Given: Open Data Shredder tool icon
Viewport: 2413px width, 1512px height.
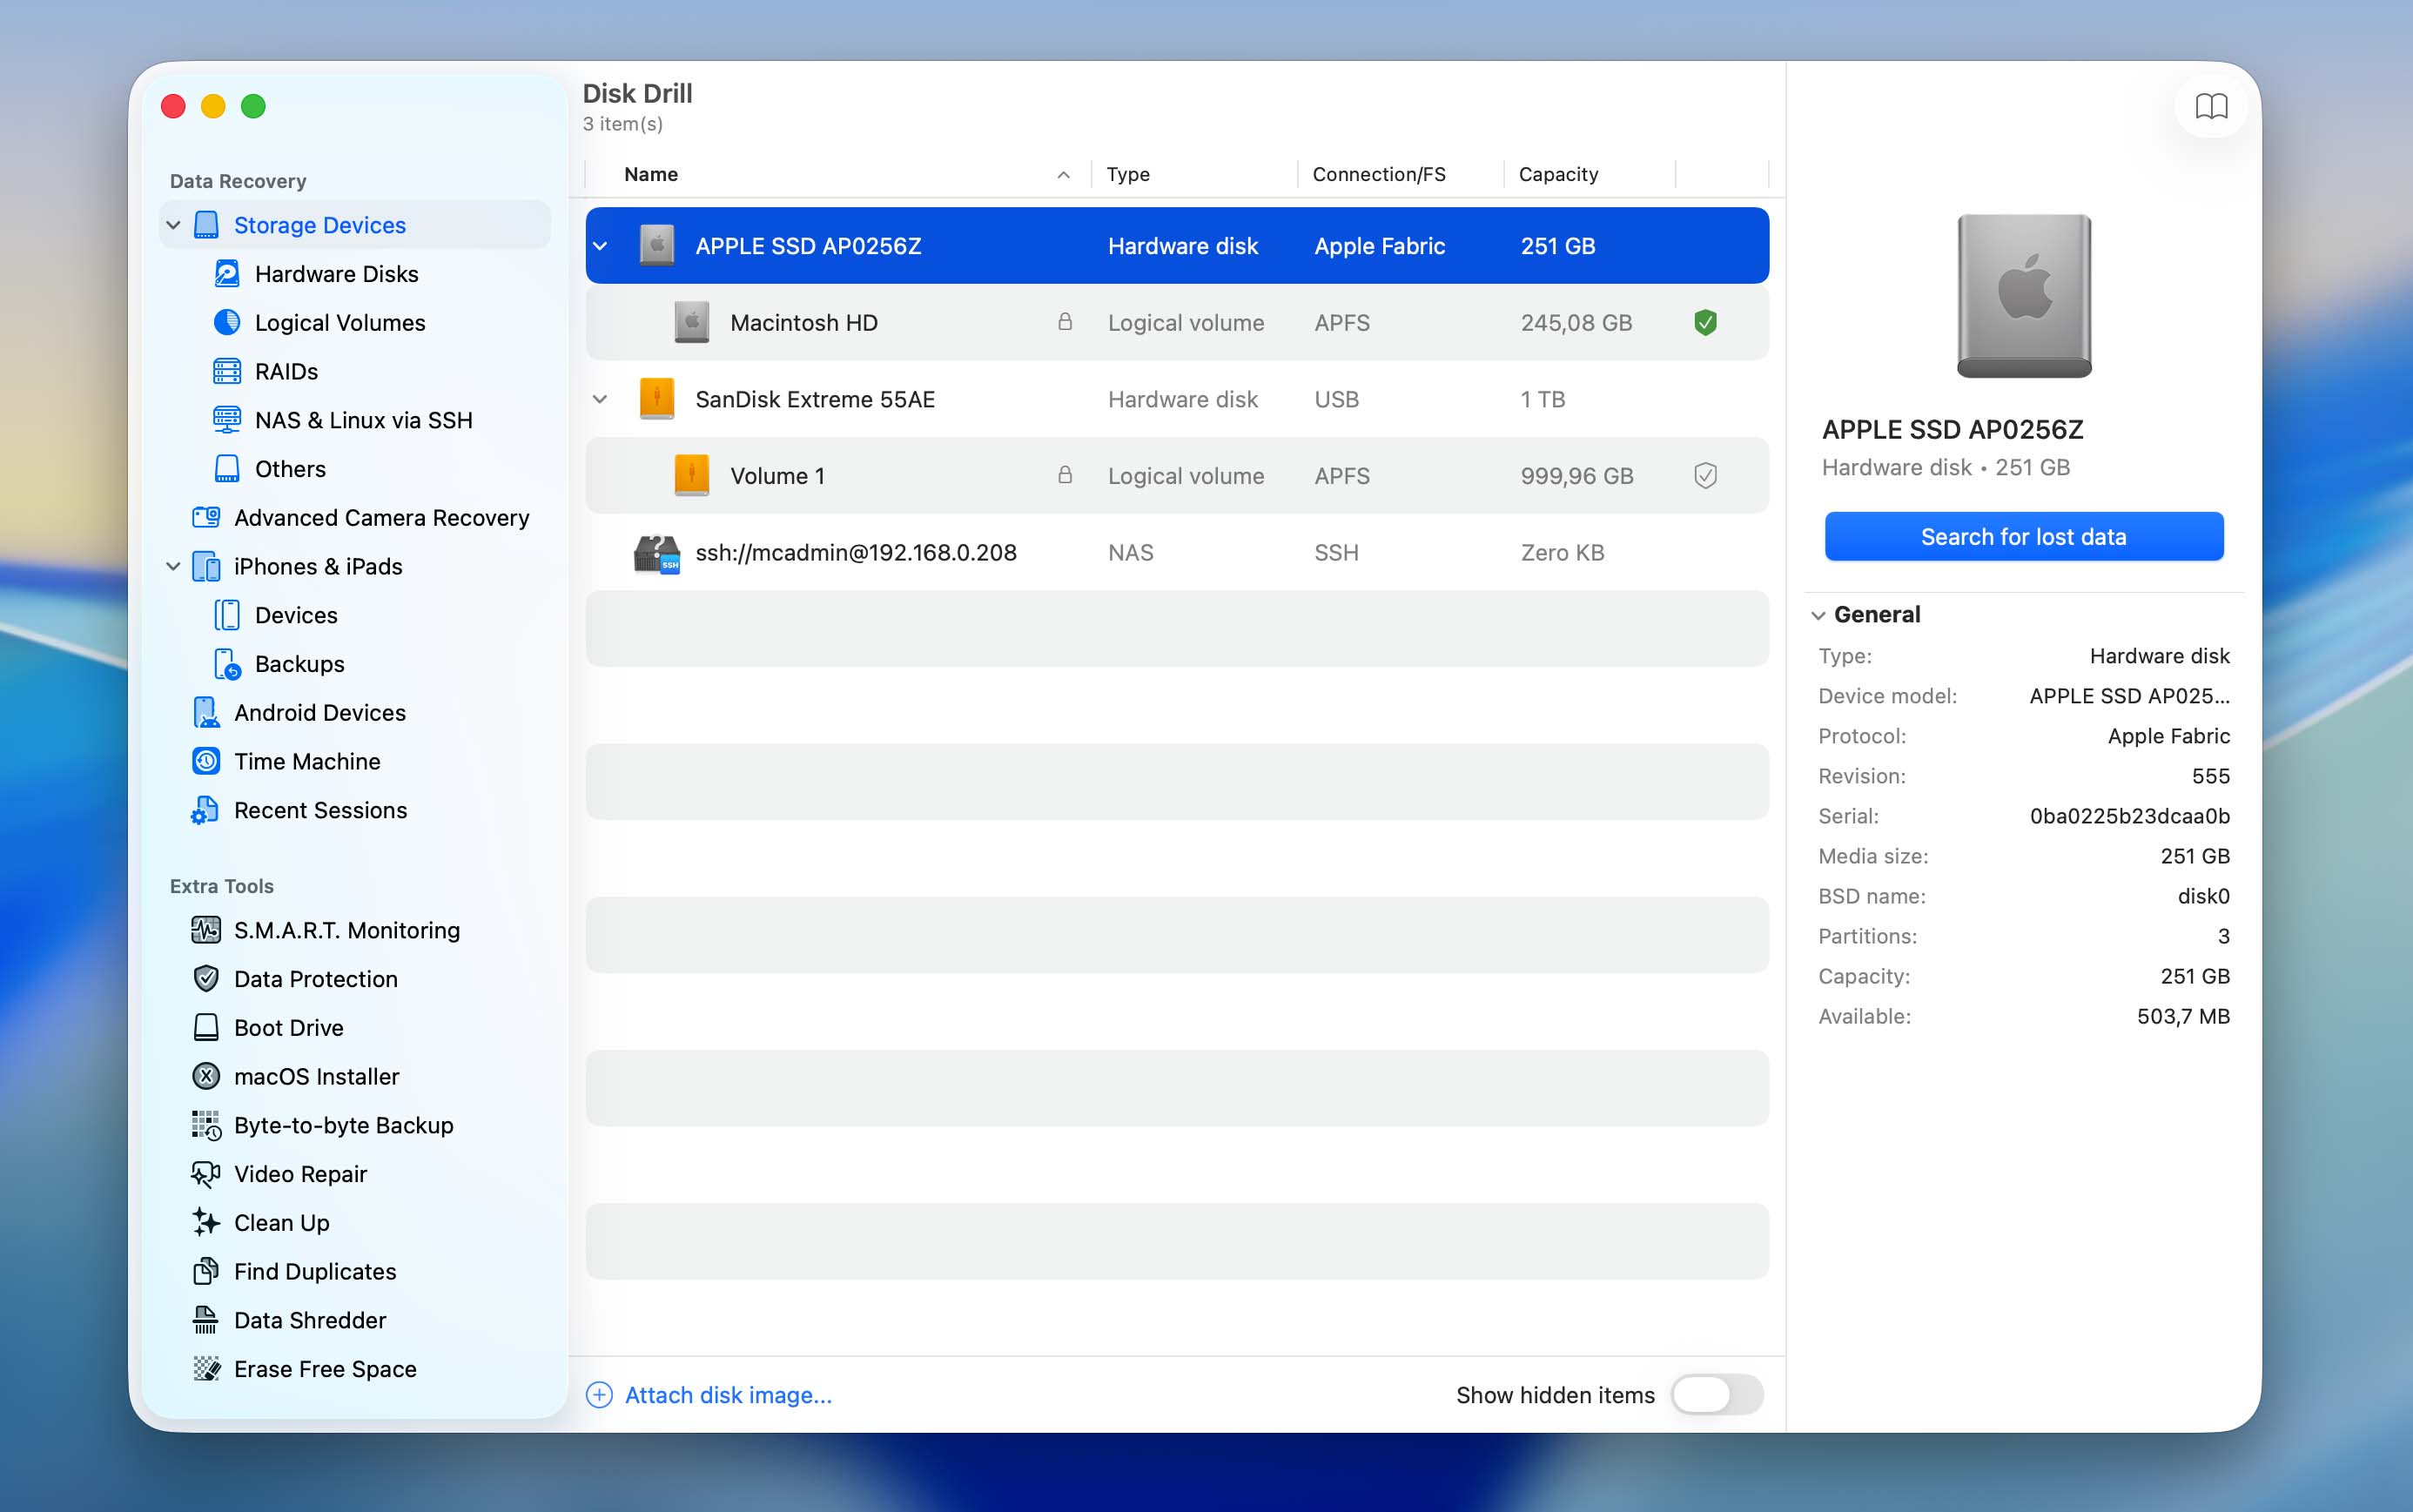Looking at the screenshot, I should coord(206,1320).
